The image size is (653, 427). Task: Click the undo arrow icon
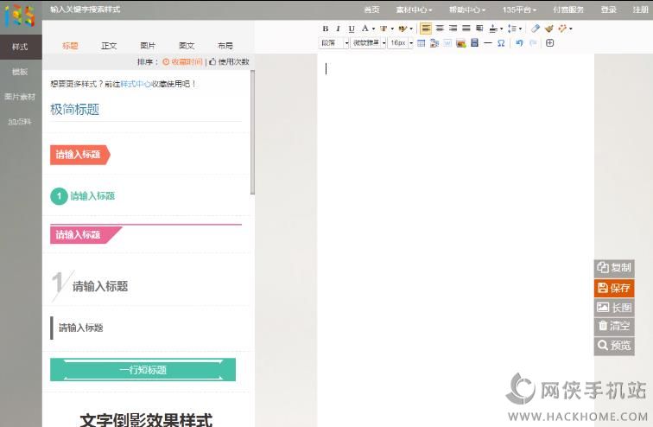coord(519,42)
